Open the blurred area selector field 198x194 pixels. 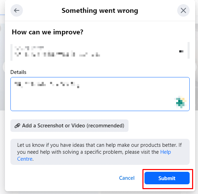click(100, 51)
